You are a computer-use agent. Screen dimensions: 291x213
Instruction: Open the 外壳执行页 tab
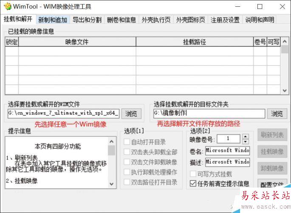coord(156,20)
